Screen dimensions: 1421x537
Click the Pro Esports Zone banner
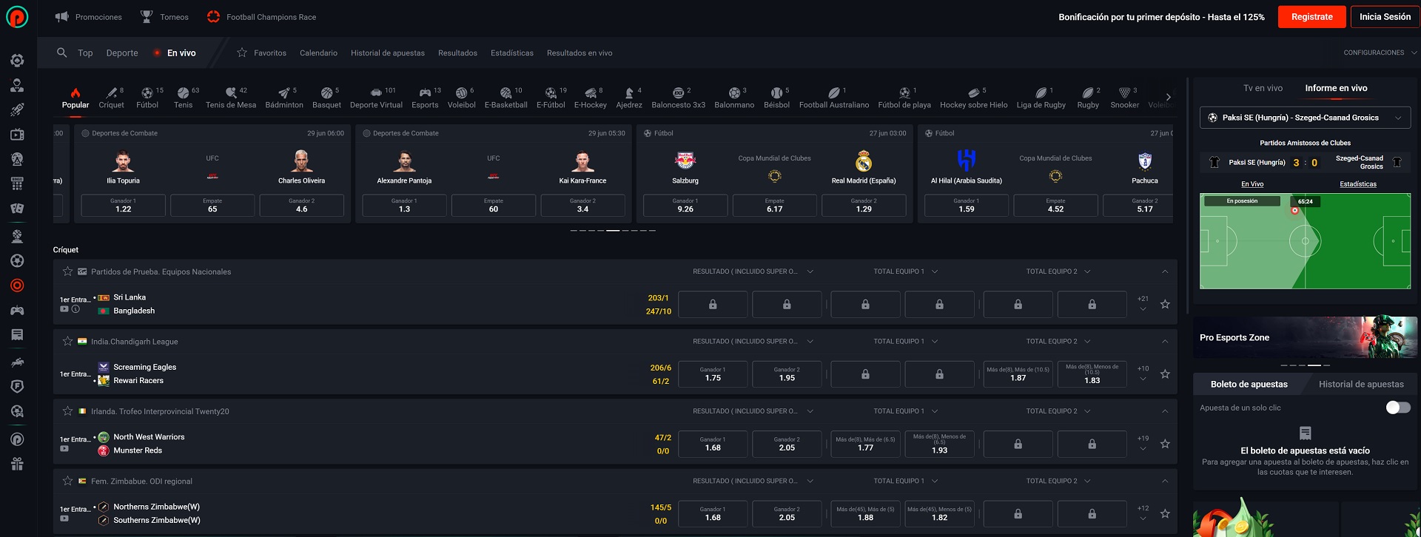(1305, 337)
